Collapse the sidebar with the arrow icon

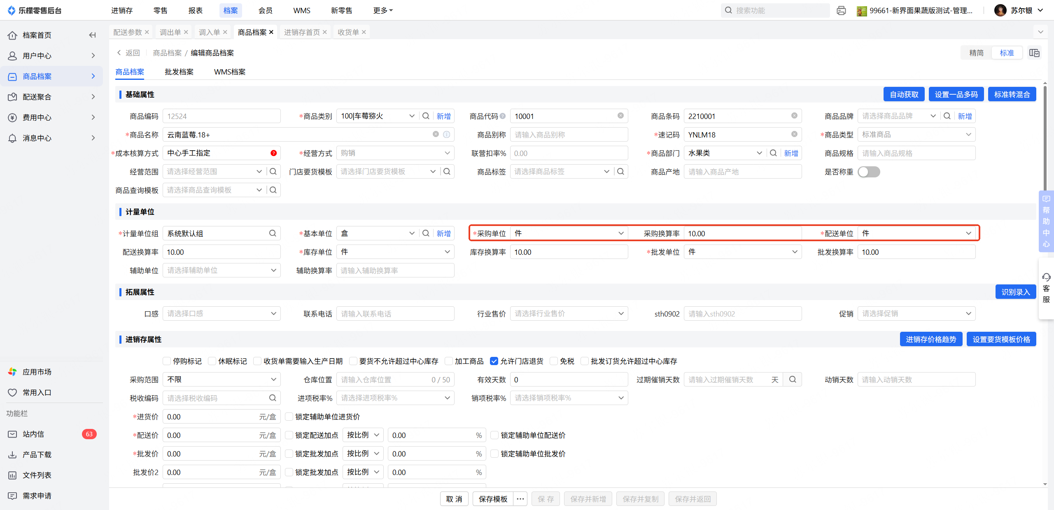pyautogui.click(x=93, y=35)
